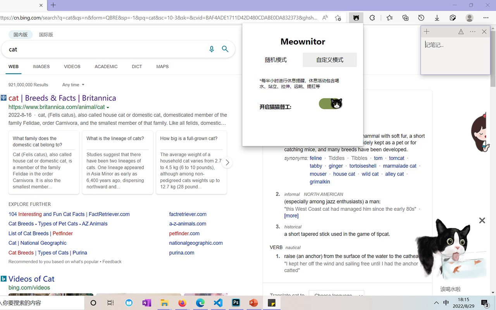Open the browser Settings and more menu

486,18
